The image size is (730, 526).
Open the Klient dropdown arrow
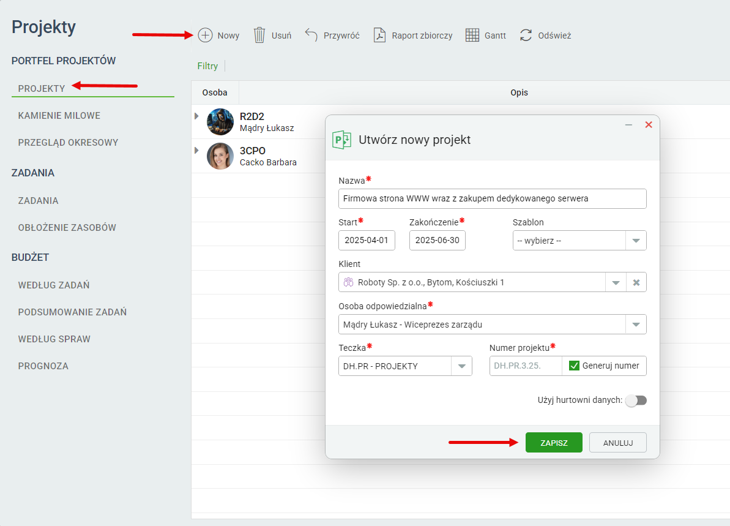tap(616, 282)
